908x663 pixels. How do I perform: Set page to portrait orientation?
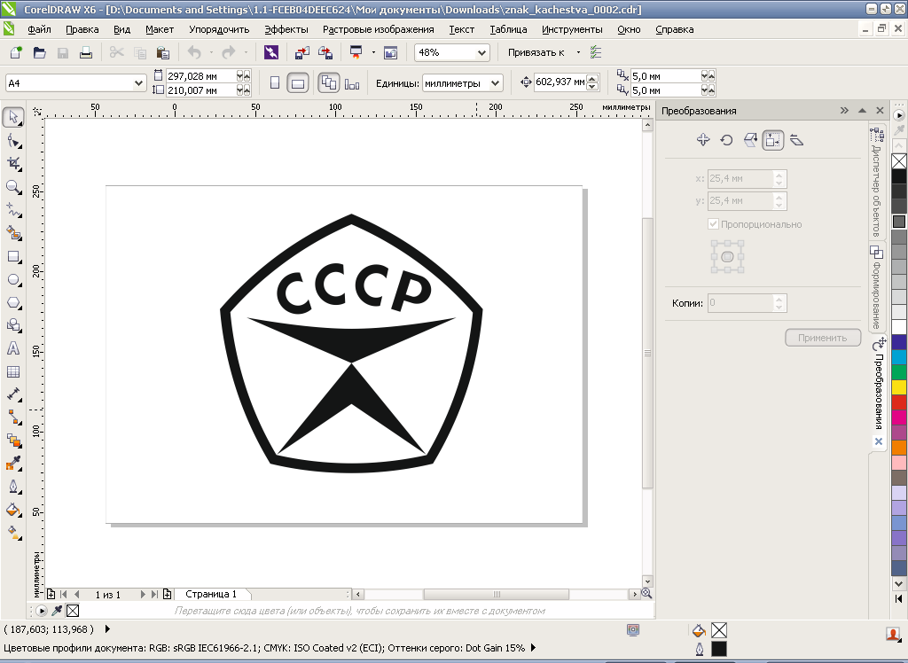tap(275, 82)
